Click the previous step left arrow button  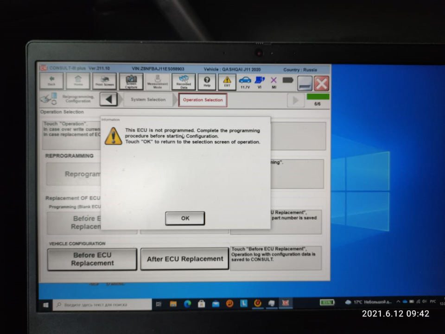108,100
